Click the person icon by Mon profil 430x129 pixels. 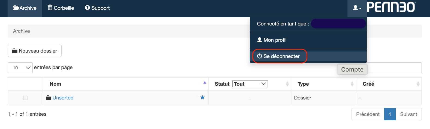tap(259, 40)
